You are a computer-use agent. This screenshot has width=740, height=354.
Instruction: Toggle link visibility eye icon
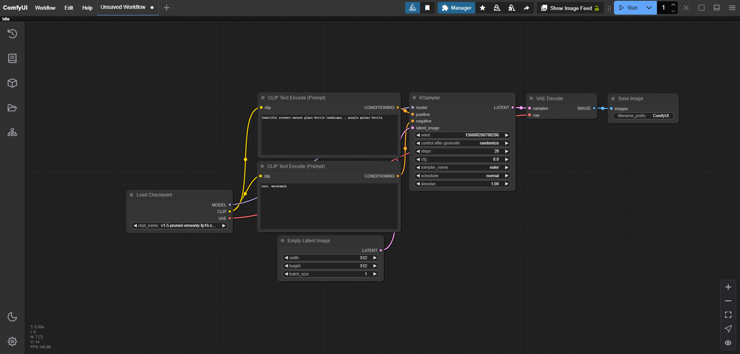[x=728, y=342]
